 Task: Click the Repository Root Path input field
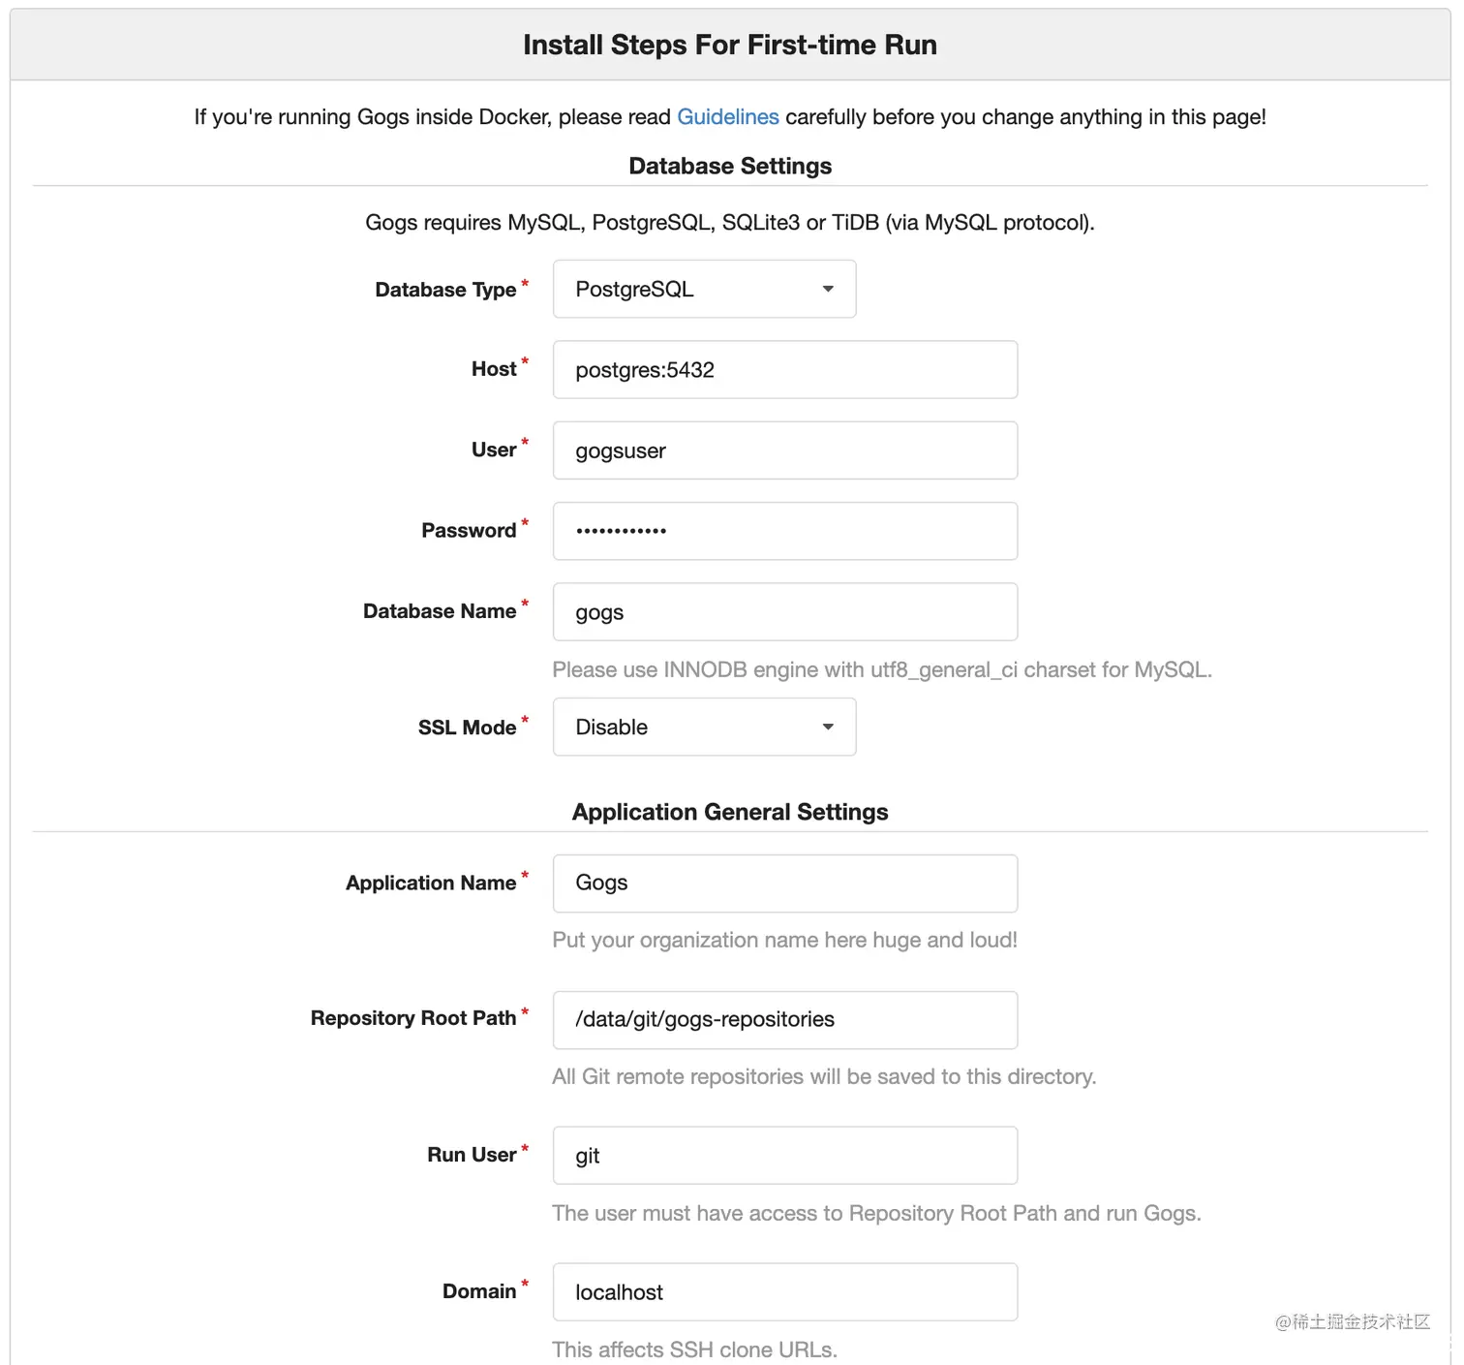785,1020
